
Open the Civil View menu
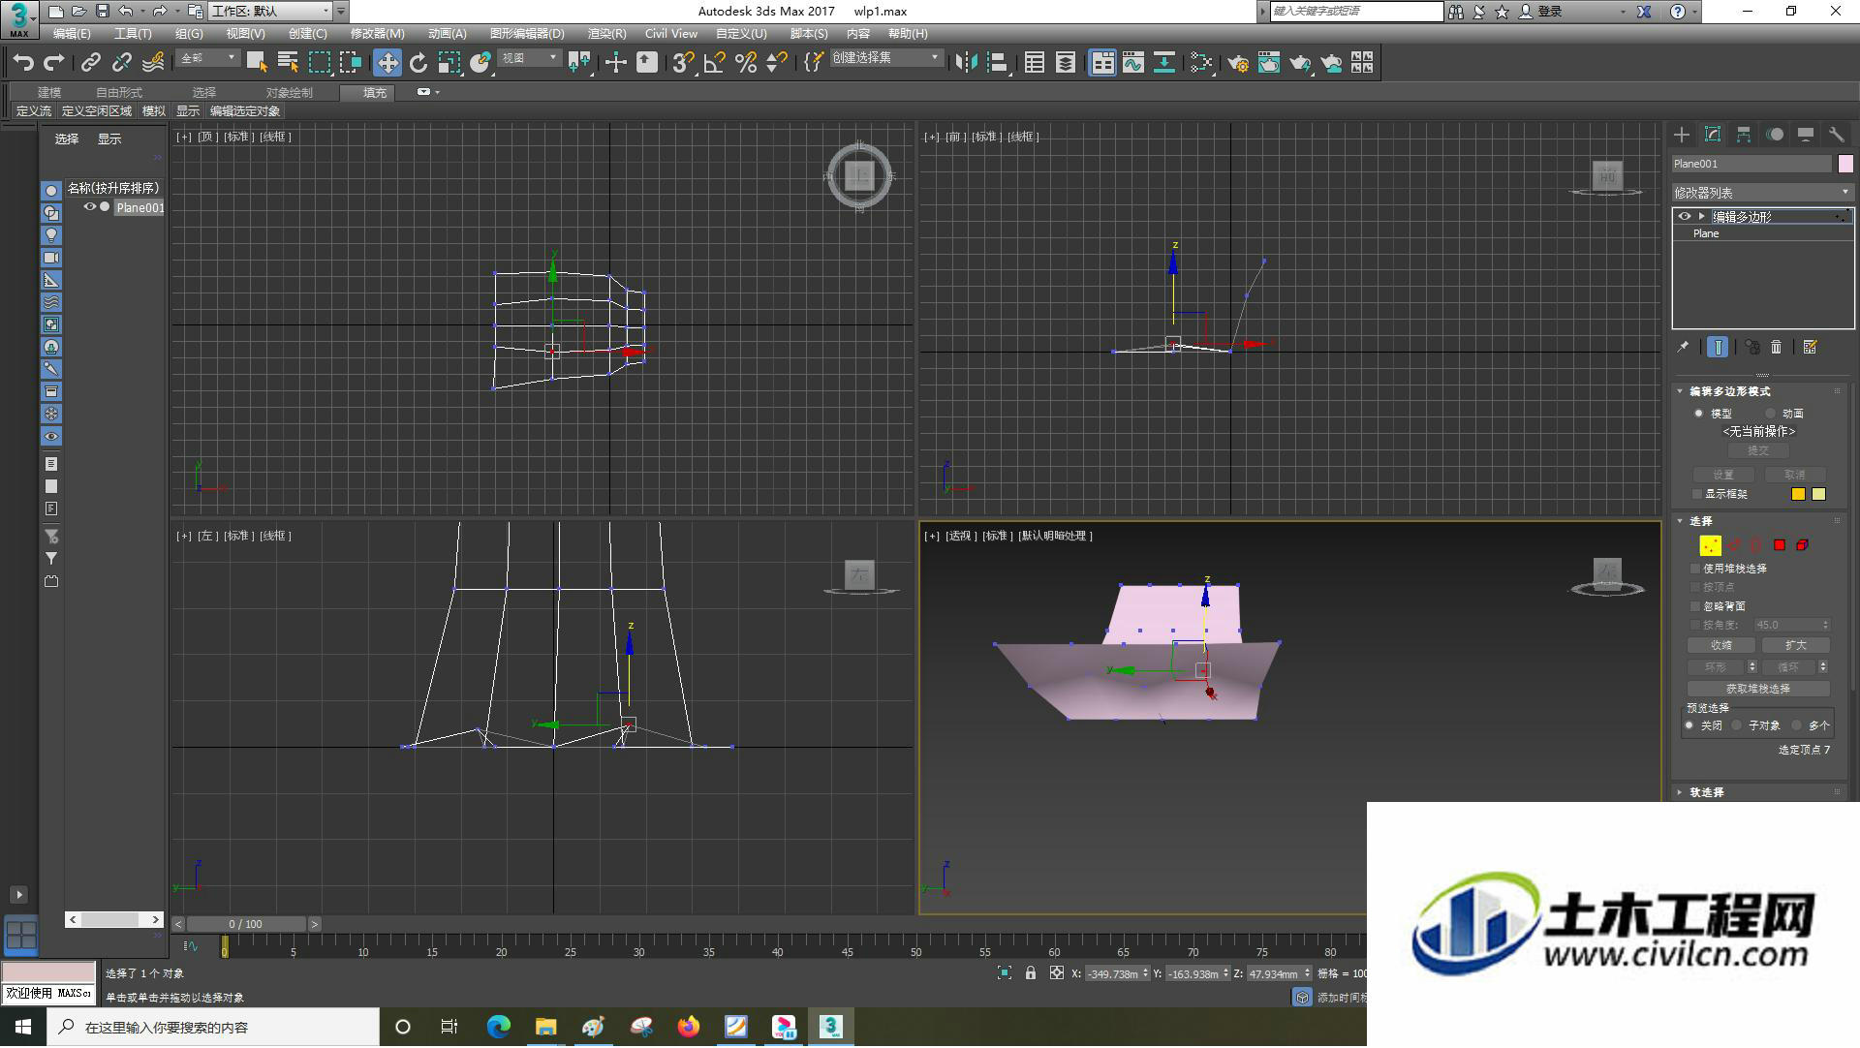(671, 34)
